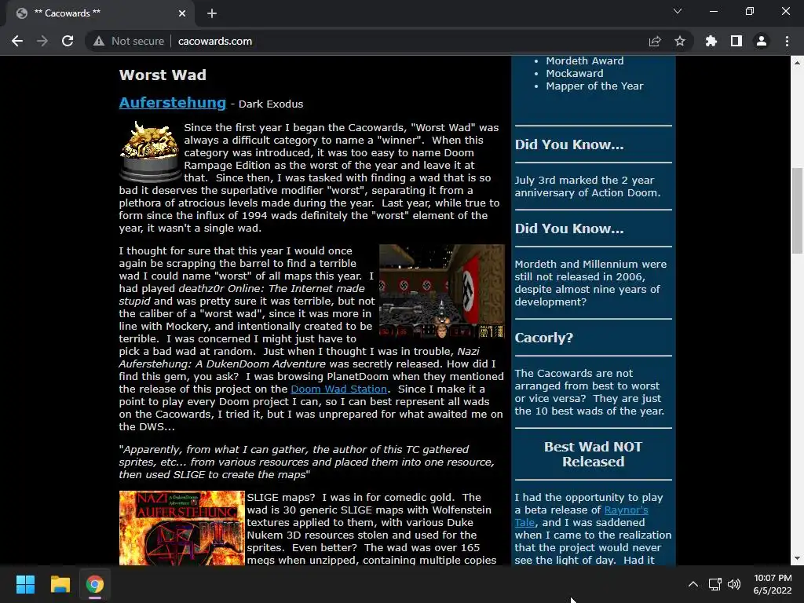The width and height of the screenshot is (804, 603).
Task: Select the Cacowards tab
Action: pyautogui.click(x=100, y=13)
